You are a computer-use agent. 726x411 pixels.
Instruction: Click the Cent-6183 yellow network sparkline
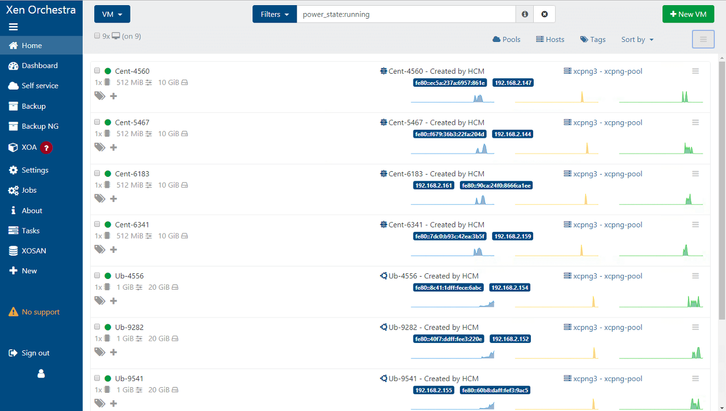tap(557, 199)
